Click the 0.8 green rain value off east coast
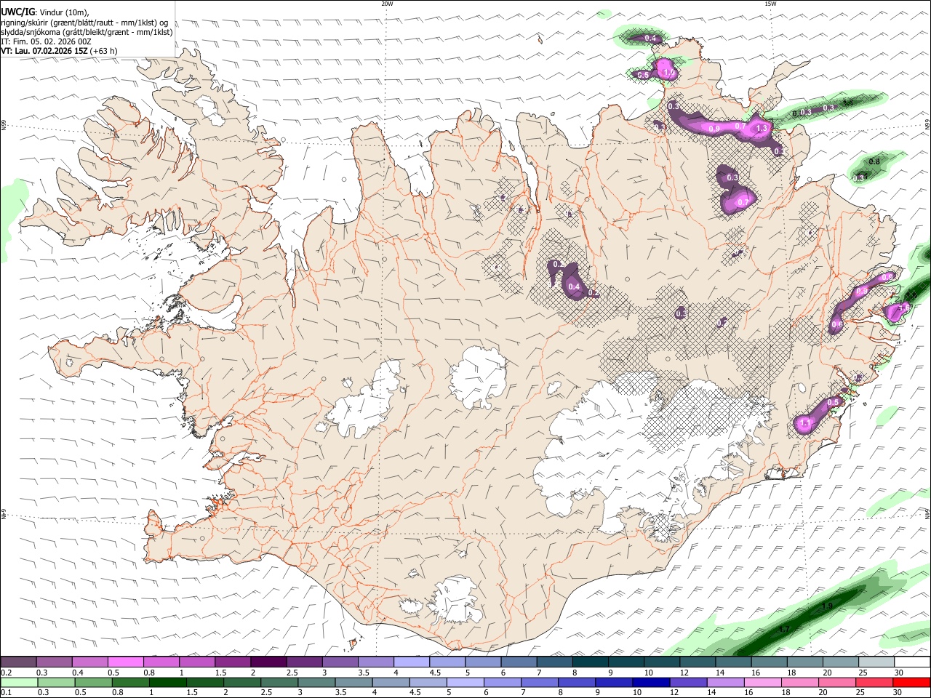Image resolution: width=931 pixels, height=698 pixels. click(875, 161)
